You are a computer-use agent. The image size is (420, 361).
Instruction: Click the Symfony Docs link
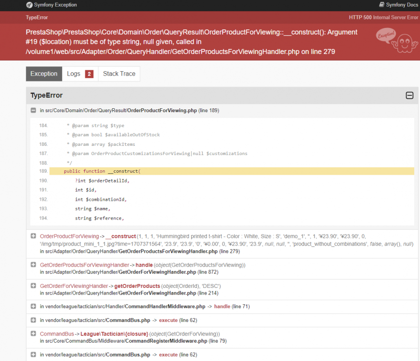(x=402, y=5)
